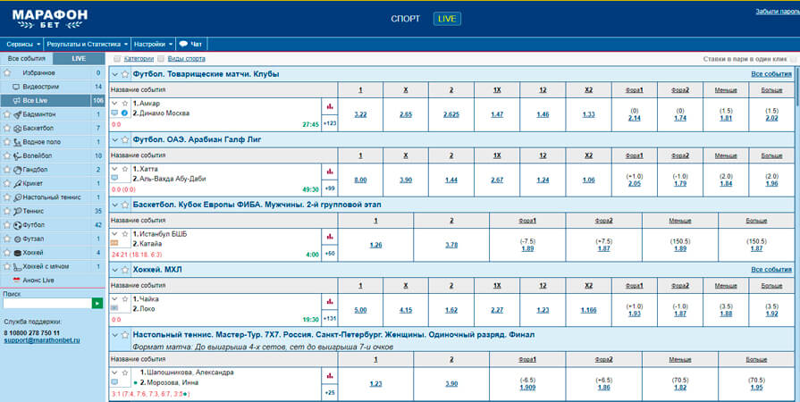Expand the Чайка match row chevron
The width and height of the screenshot is (800, 402).
click(x=114, y=299)
